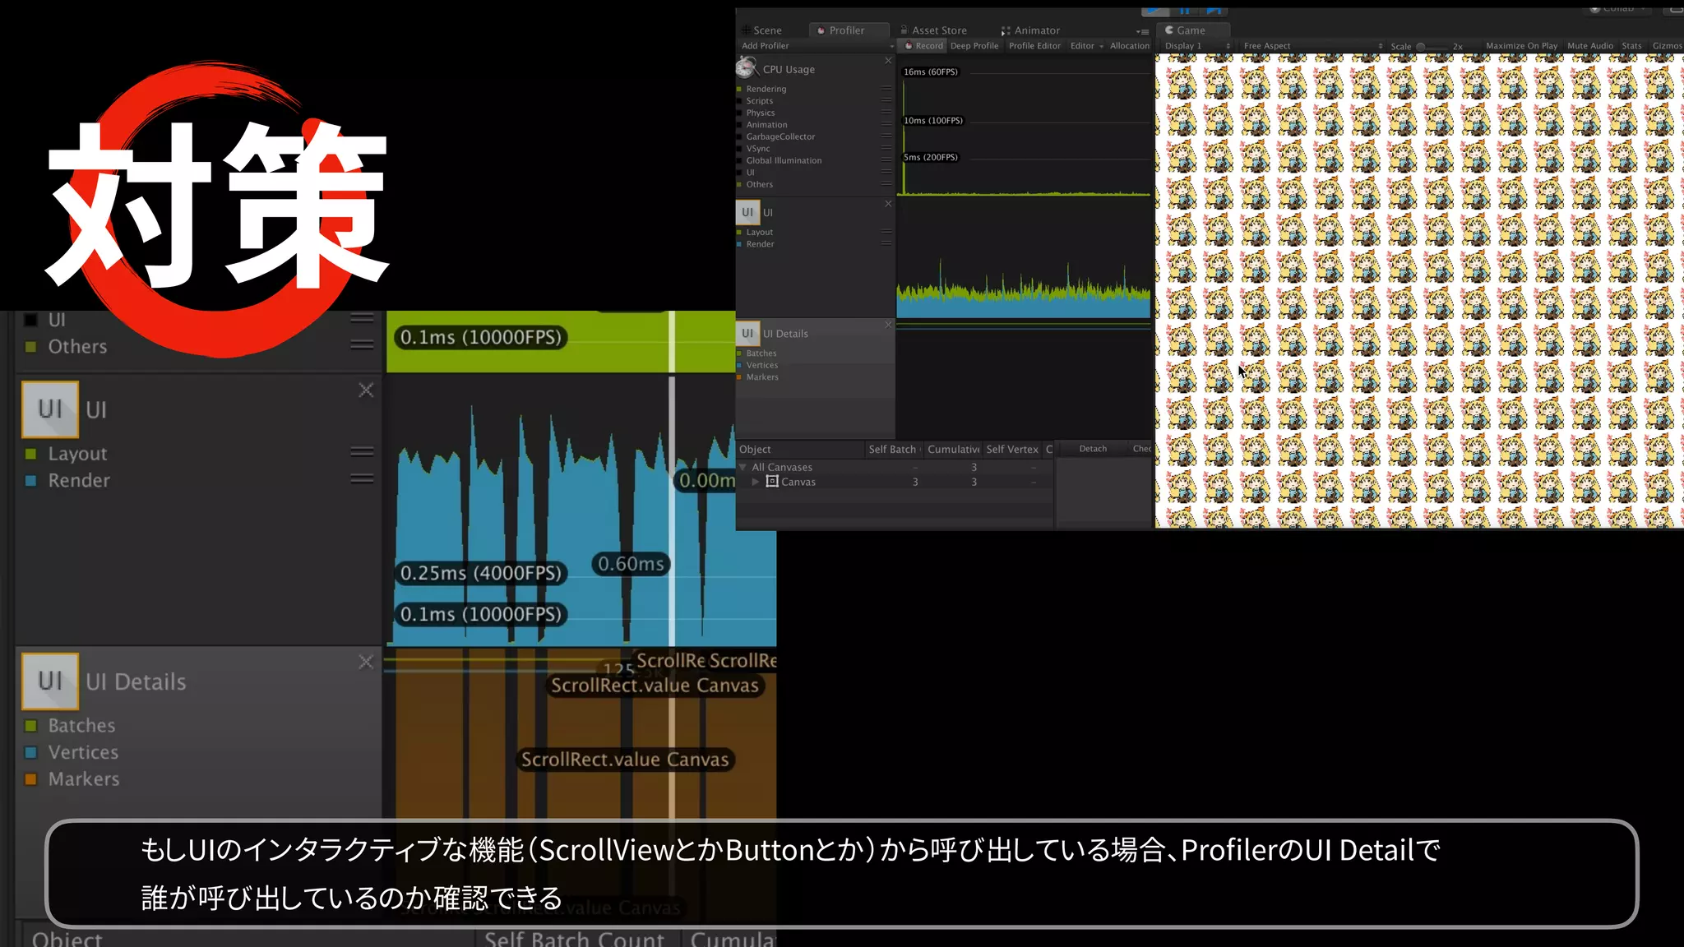Open the Add Profiler dropdown

(817, 46)
